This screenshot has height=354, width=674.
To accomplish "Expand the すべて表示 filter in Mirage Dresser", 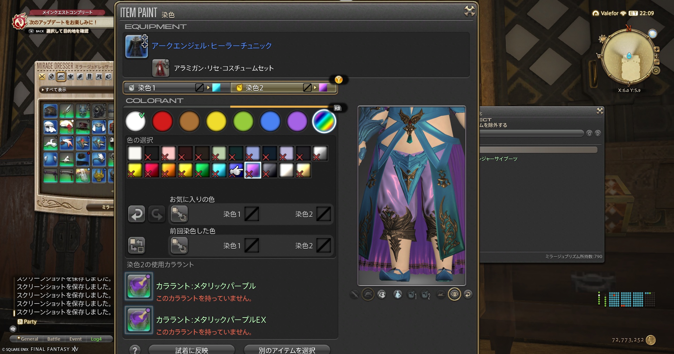I will pyautogui.click(x=75, y=90).
